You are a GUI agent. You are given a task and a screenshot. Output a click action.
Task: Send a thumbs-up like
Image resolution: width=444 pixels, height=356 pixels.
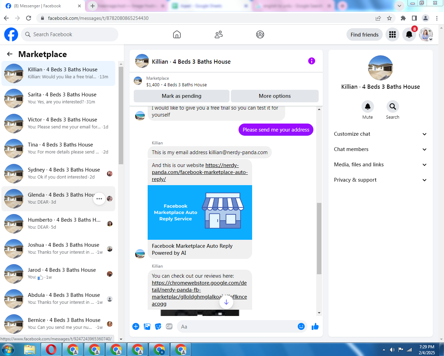pos(315,326)
